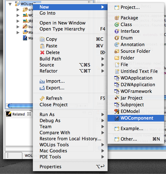Choose Close Project
Screen dimensions: 166x174
click(70, 105)
